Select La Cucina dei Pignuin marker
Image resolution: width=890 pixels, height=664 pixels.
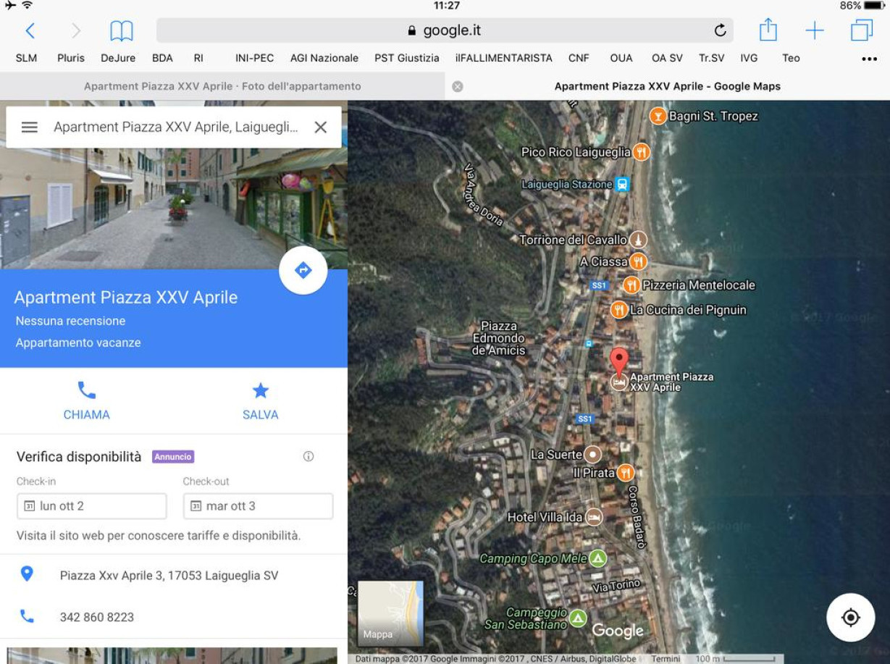point(618,310)
